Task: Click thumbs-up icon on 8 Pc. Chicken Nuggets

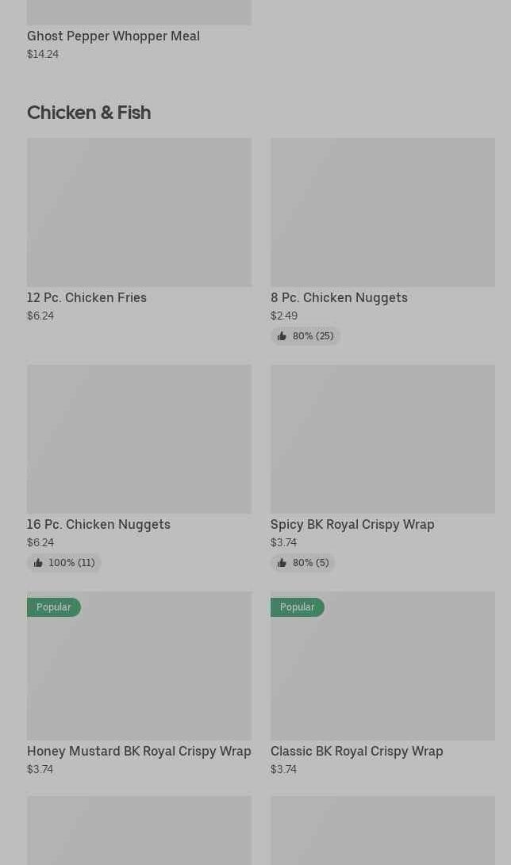Action: pos(282,336)
